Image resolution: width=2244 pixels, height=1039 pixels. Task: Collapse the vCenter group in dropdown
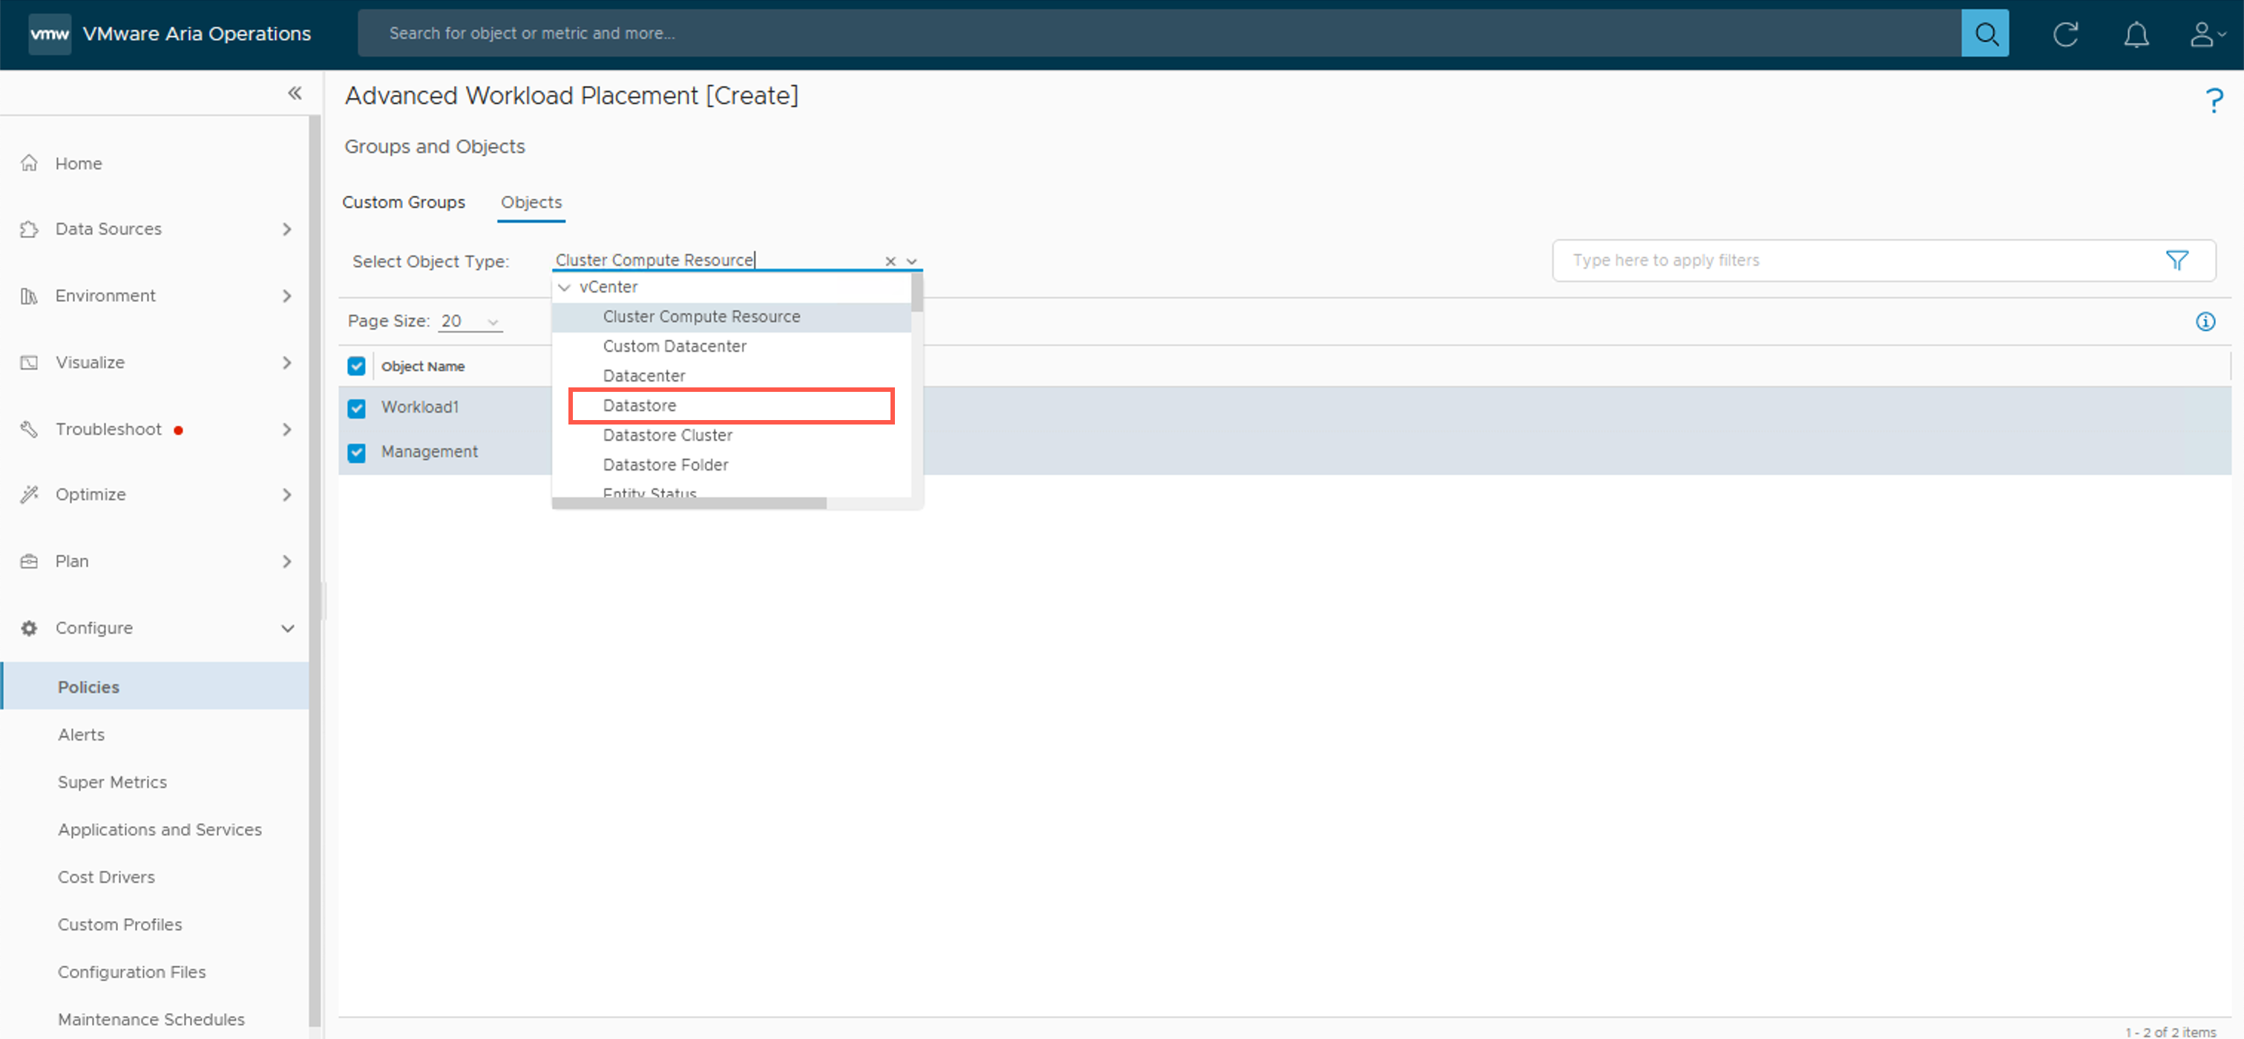(x=565, y=287)
